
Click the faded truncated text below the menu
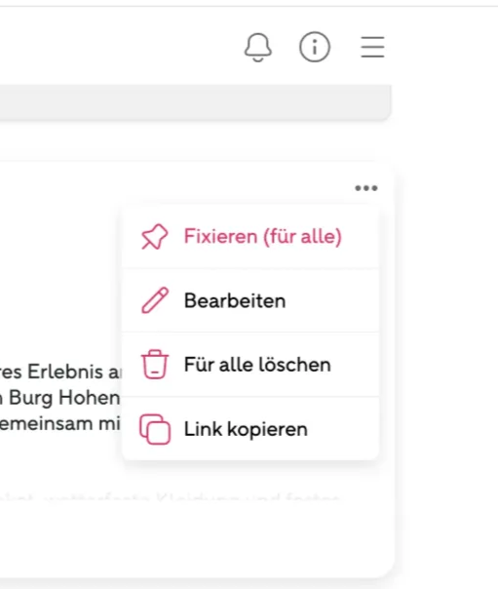point(169,498)
